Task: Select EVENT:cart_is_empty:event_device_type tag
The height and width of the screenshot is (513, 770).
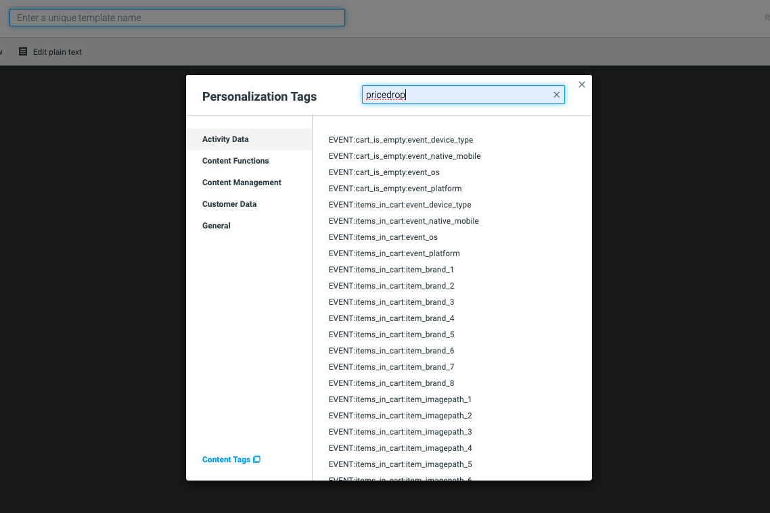Action: click(x=401, y=140)
